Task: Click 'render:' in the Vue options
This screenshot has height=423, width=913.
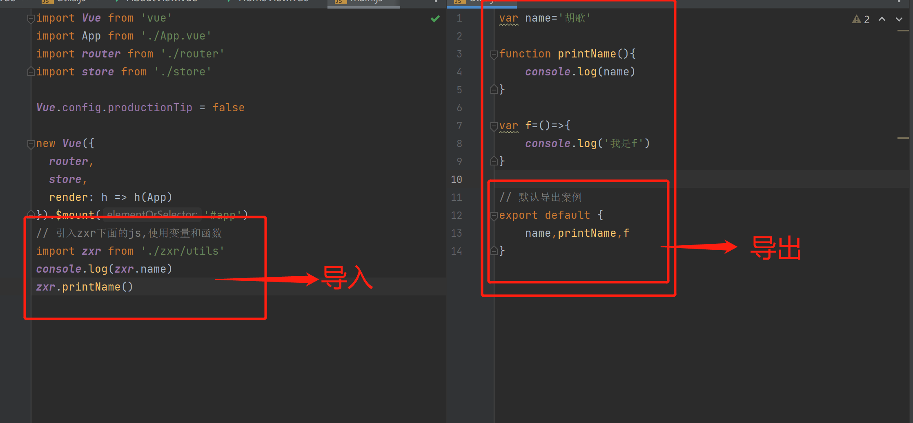Action: coord(71,198)
